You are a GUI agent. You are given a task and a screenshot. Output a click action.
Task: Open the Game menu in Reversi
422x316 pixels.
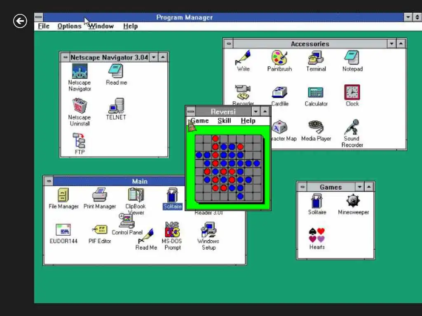[x=199, y=121]
